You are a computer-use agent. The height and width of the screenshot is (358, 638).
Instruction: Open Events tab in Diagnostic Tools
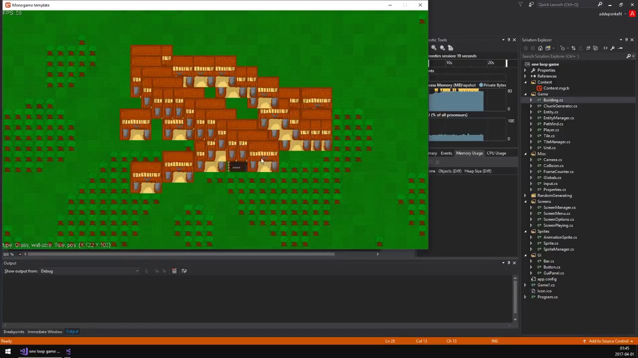click(x=446, y=153)
